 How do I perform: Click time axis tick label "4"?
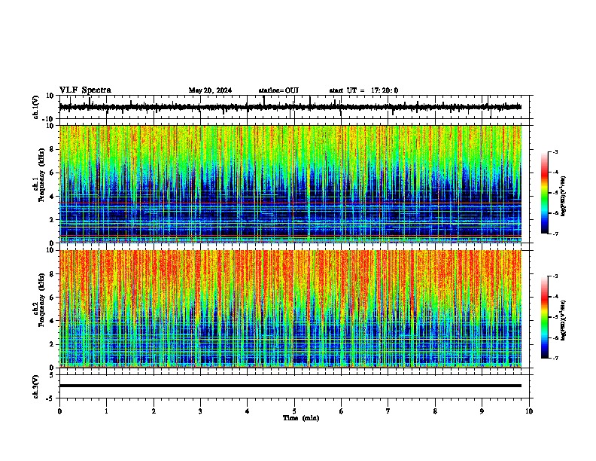(248, 411)
